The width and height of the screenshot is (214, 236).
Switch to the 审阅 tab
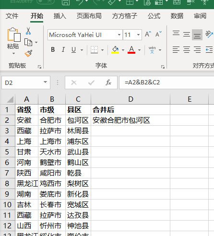click(200, 16)
